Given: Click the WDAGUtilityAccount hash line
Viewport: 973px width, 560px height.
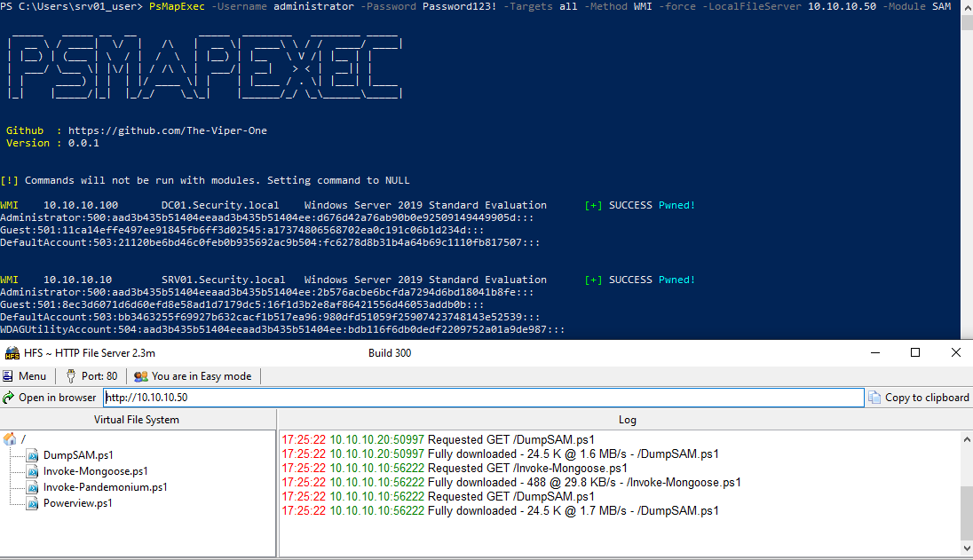Looking at the screenshot, I should [282, 329].
